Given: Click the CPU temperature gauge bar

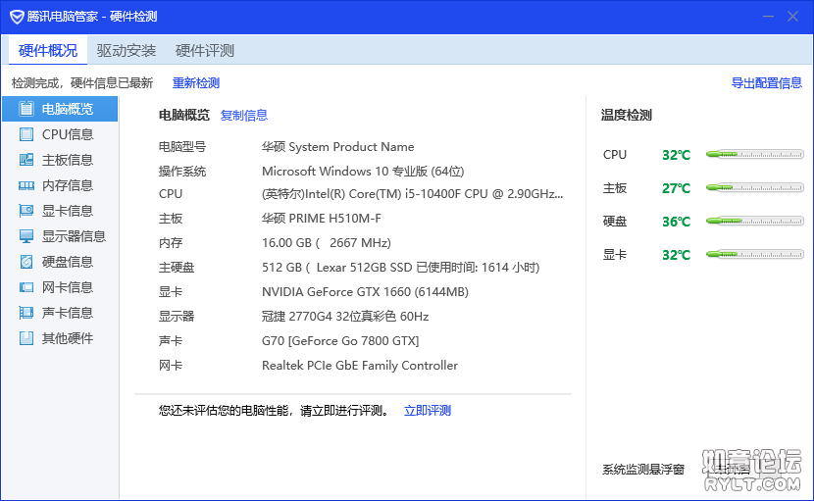Looking at the screenshot, I should click(755, 154).
